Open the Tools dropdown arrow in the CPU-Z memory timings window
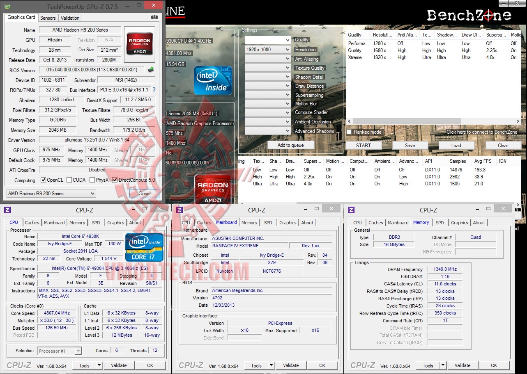The width and height of the screenshot is (527, 374). pos(443,365)
